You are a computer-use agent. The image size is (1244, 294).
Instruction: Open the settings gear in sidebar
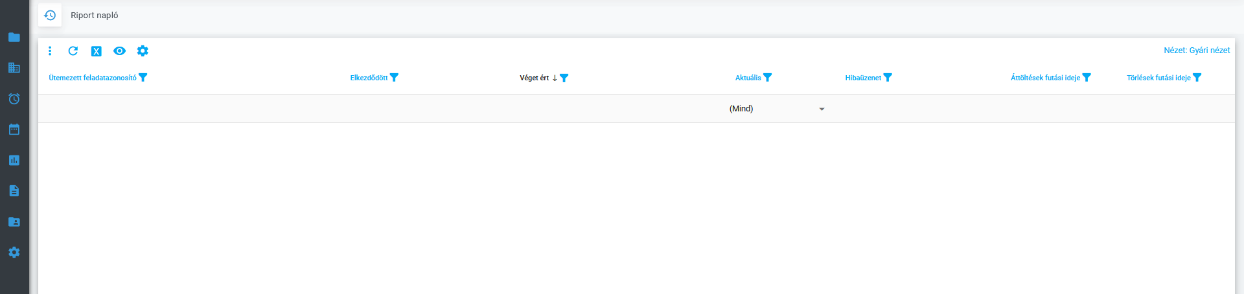[x=14, y=252]
